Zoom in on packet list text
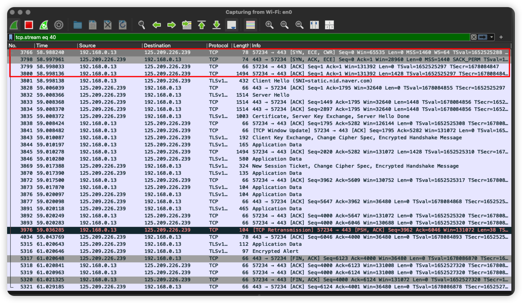Image resolution: width=522 pixels, height=303 pixels. (269, 25)
